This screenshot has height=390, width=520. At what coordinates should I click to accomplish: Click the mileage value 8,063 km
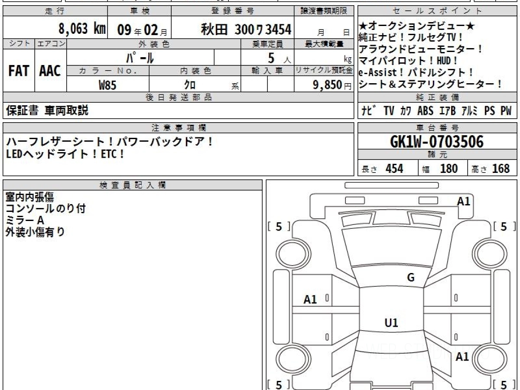[x=82, y=29]
